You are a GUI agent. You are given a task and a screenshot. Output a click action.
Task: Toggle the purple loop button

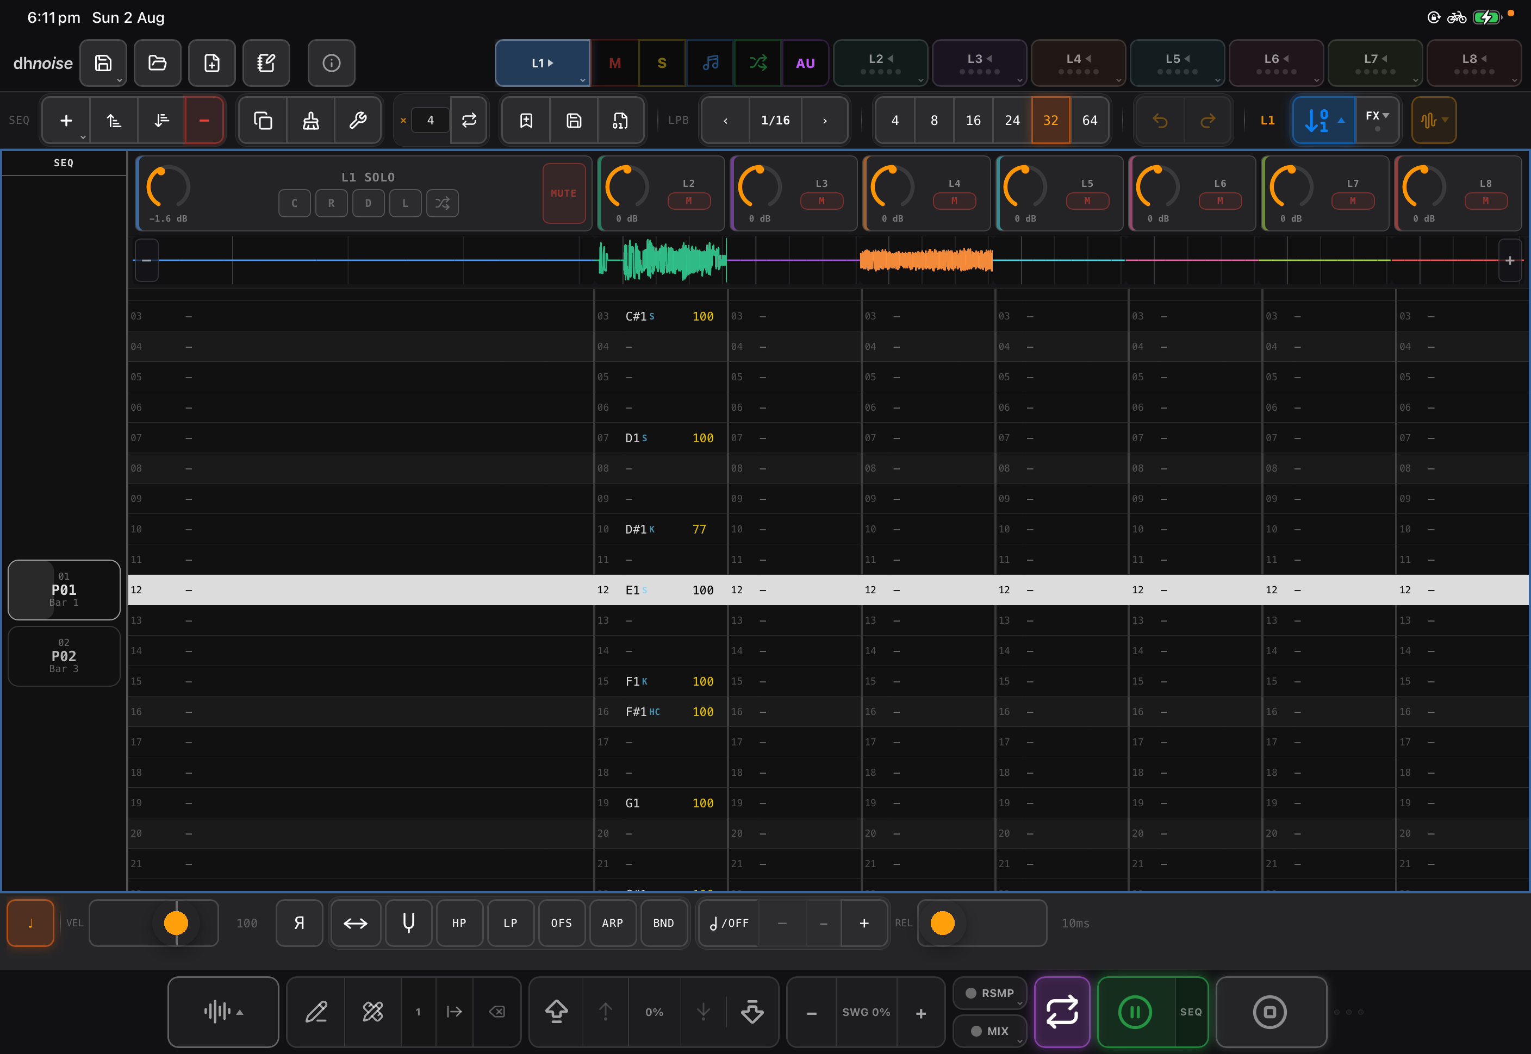coord(1062,1011)
